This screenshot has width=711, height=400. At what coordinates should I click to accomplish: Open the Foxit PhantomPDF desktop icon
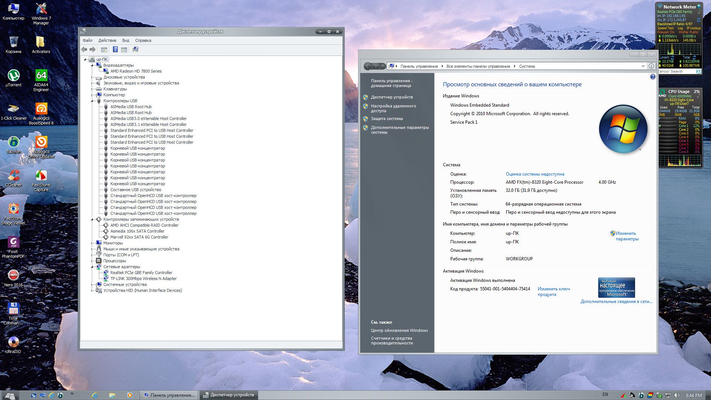pos(13,247)
